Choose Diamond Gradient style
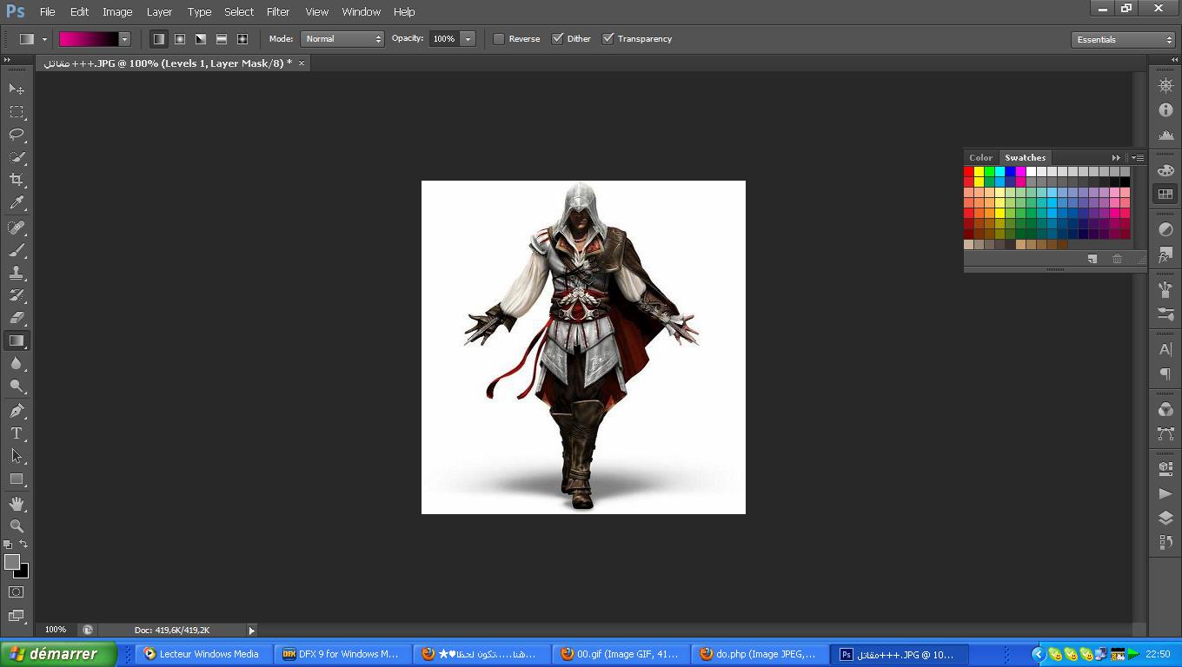1182x667 pixels. [x=242, y=39]
